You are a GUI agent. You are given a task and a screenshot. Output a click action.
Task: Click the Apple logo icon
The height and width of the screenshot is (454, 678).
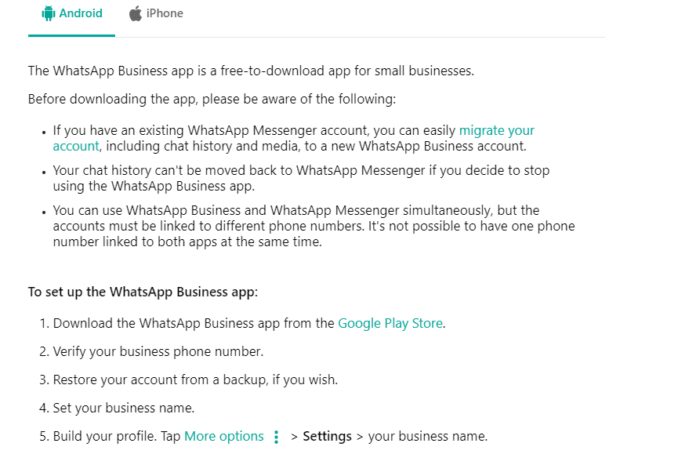pyautogui.click(x=136, y=13)
